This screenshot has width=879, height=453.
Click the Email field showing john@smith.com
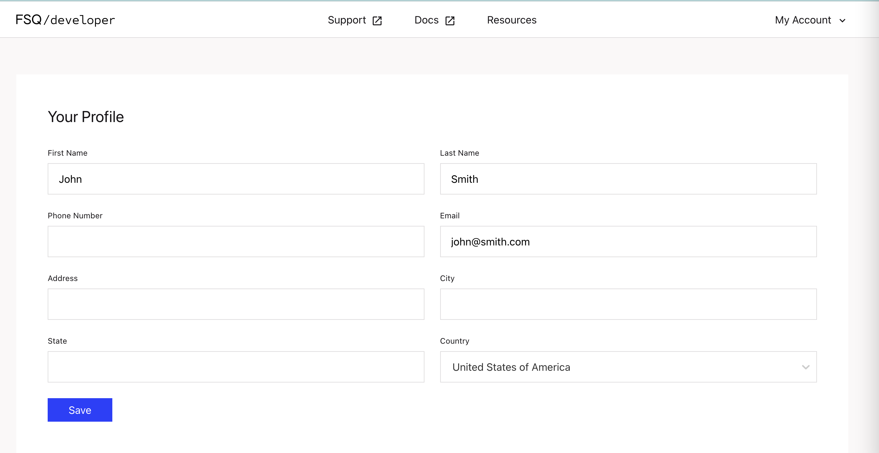point(628,242)
